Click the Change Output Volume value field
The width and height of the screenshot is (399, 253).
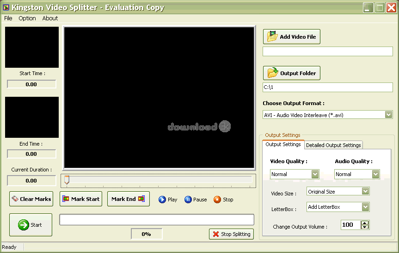(x=350, y=225)
